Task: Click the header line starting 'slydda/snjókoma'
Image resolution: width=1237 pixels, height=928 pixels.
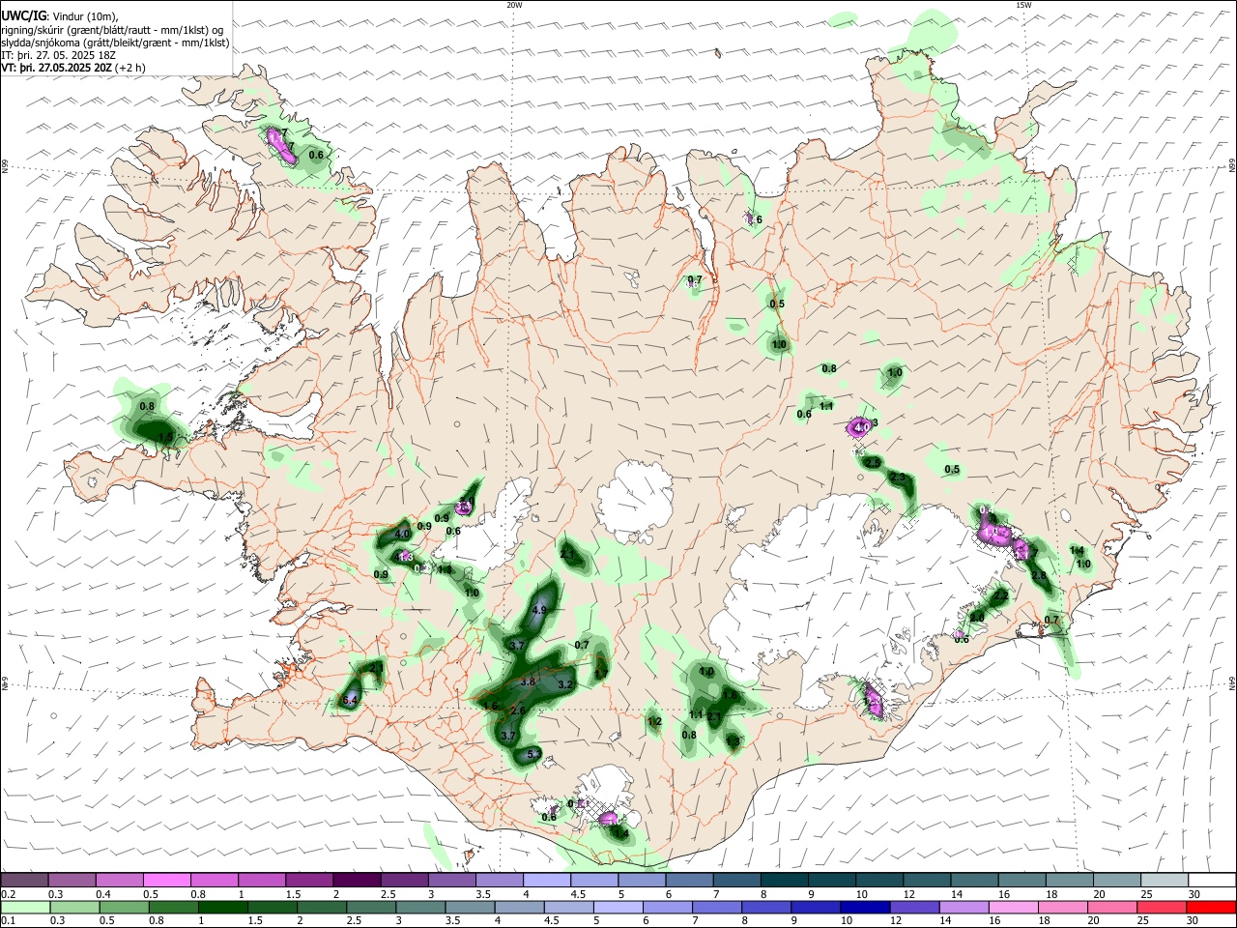Action: pos(115,43)
